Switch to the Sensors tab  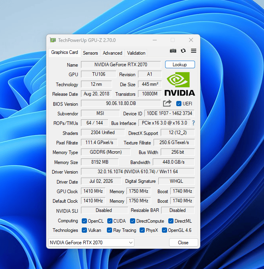click(91, 53)
